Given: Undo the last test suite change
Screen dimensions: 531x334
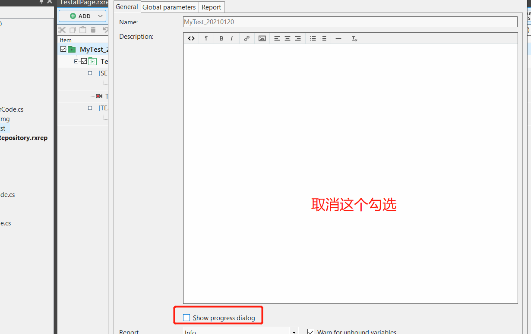Looking at the screenshot, I should click(105, 30).
